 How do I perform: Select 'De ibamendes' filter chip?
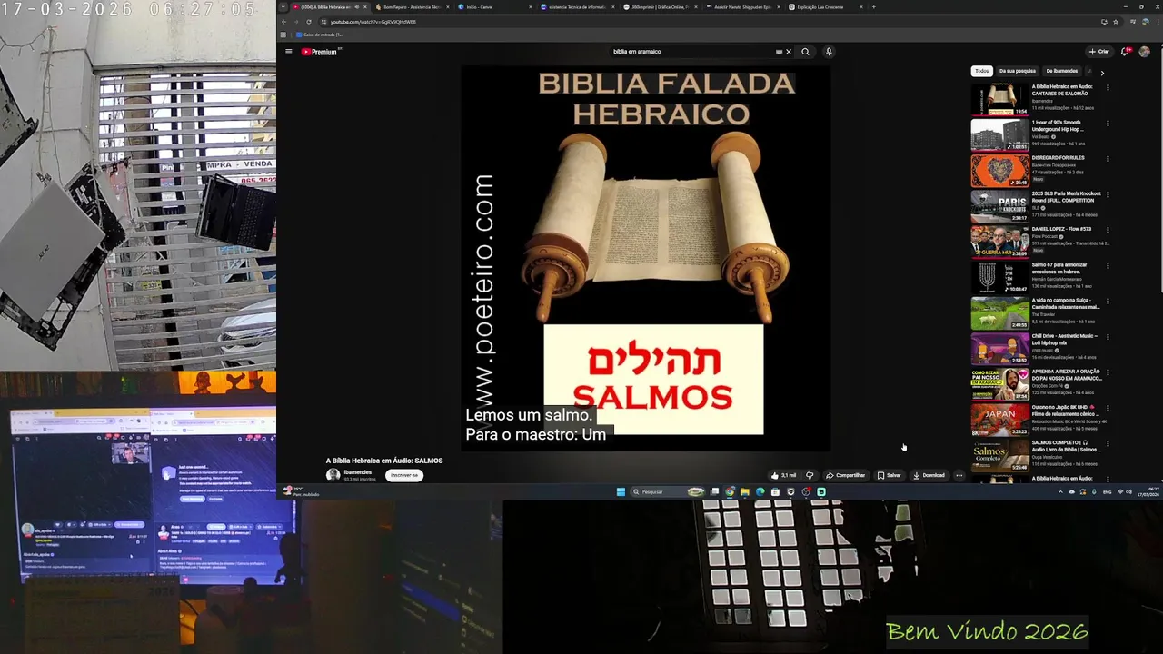pyautogui.click(x=1061, y=71)
